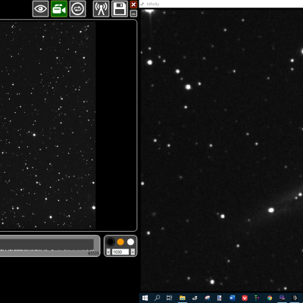Select the white point circle

pos(130,242)
